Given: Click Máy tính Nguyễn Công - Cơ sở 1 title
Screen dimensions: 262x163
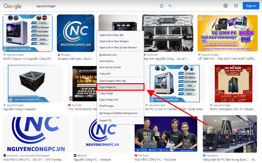Looking at the screenshot, I should click(167, 59).
